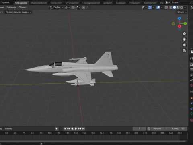193x145 pixels.
Task: Jump to the timeline end frame
Action: point(83,128)
